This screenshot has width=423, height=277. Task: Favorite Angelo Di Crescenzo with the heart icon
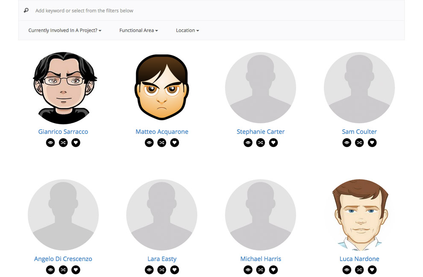tap(76, 270)
